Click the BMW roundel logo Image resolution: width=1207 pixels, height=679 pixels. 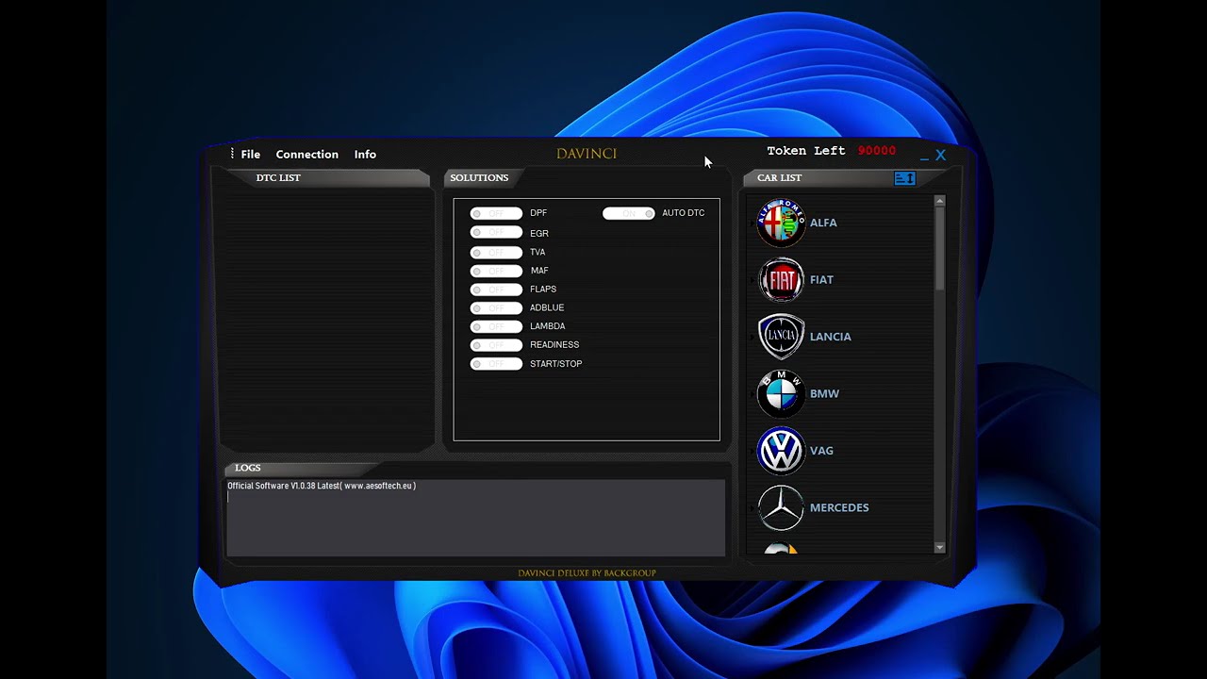[781, 393]
